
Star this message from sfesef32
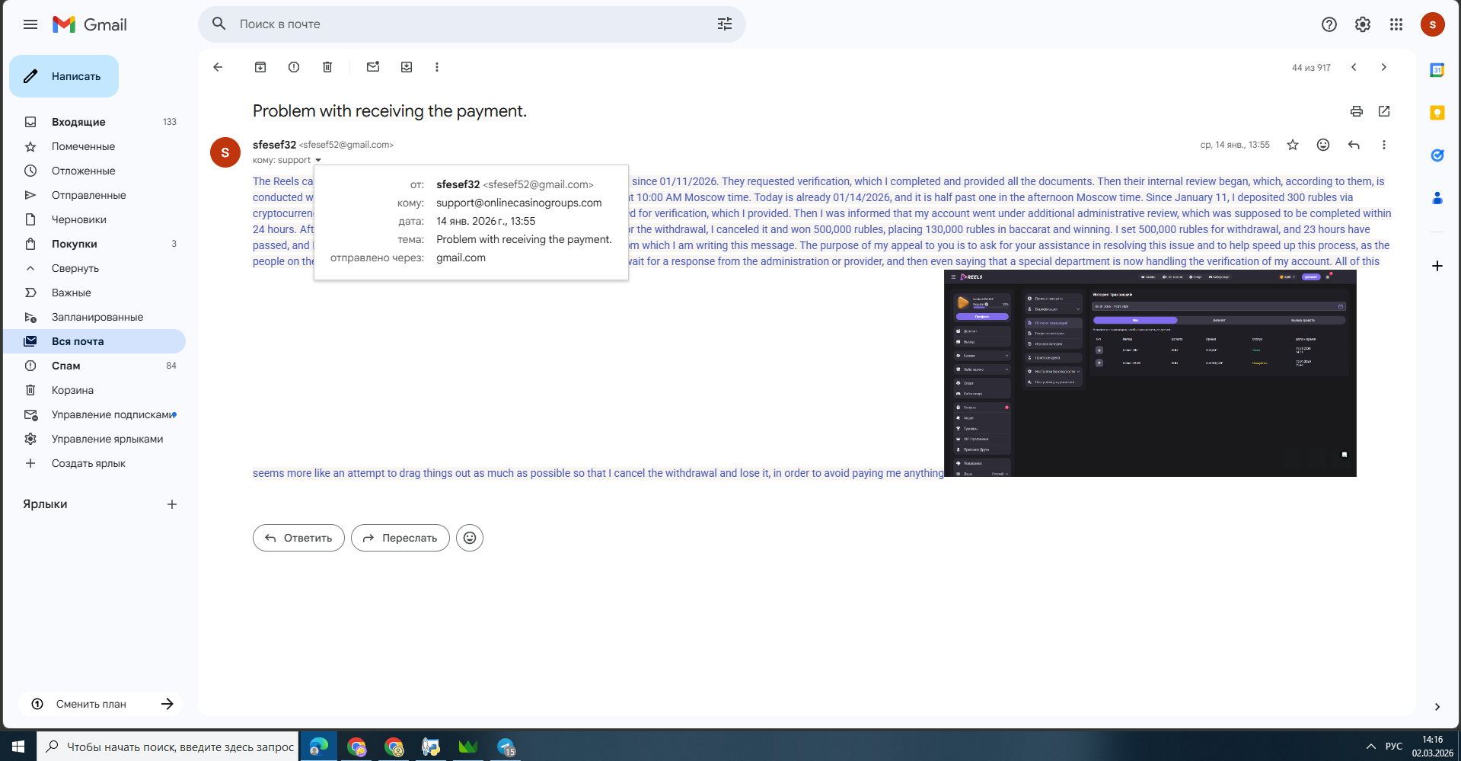pyautogui.click(x=1293, y=145)
